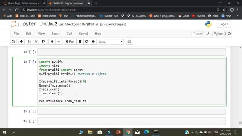Open Microsoft Edge from taskbar
This screenshot has height=136, width=242.
click(x=146, y=132)
